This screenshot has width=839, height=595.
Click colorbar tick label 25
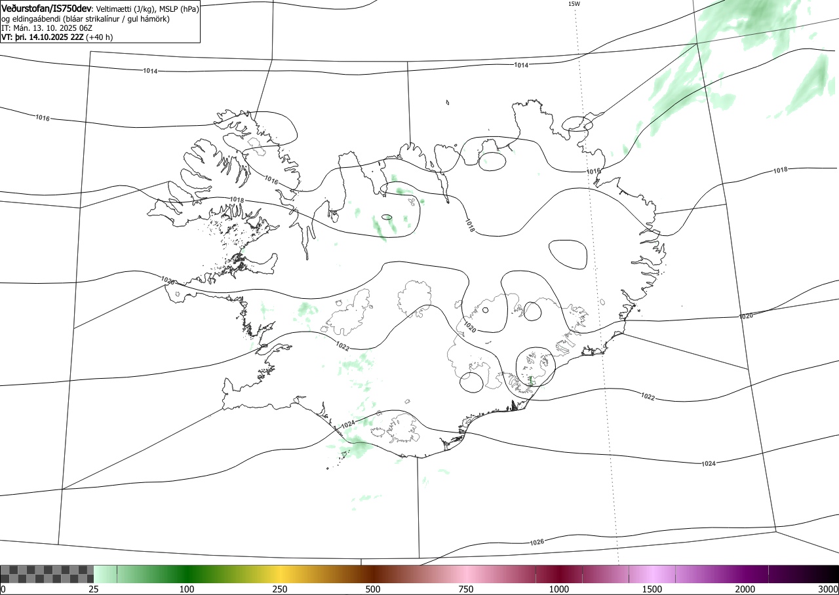point(94,589)
